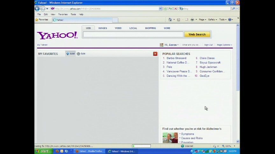275x154 pixels.
Task: Click the RSS Feeds icon in command bar
Action: tap(179, 20)
